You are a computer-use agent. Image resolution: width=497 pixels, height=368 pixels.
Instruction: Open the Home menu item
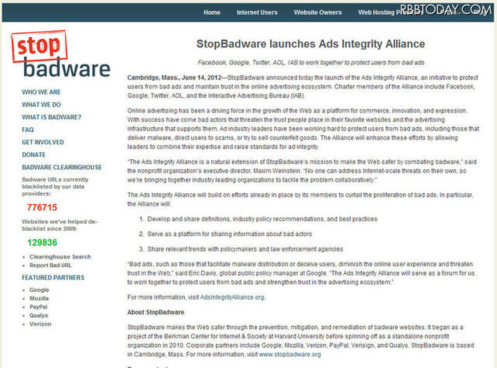click(x=212, y=12)
